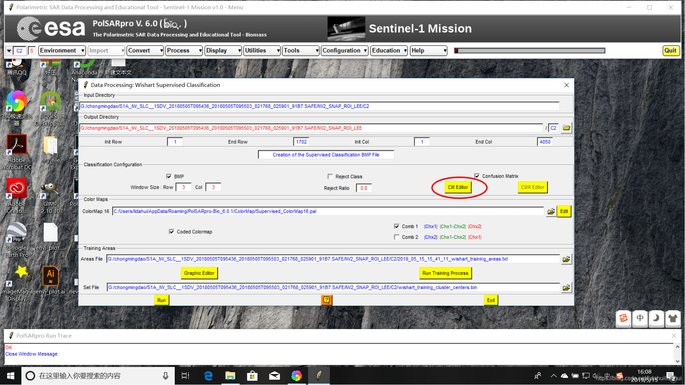Close the PolSARpro Run Trace panel

coord(674,336)
